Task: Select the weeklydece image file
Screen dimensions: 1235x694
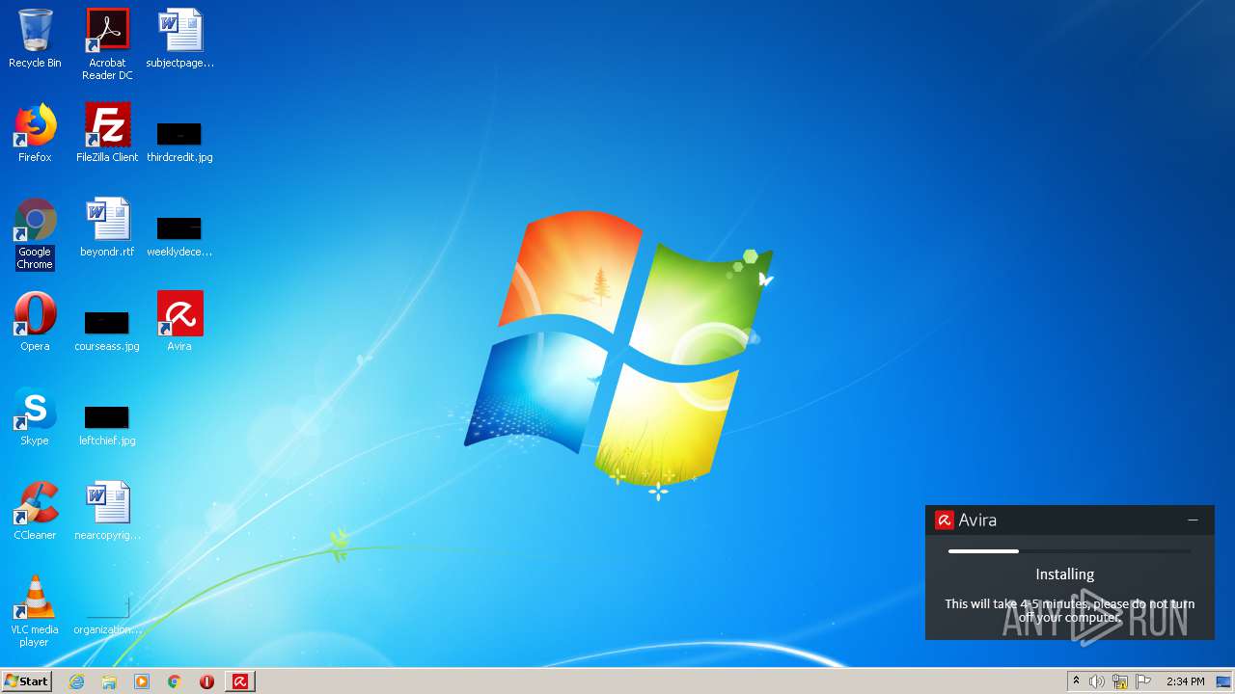Action: click(x=179, y=236)
